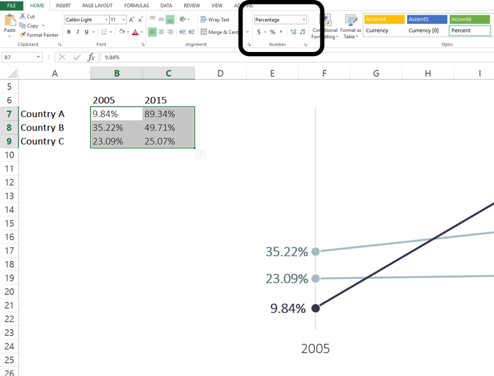494x376 pixels.
Task: Align text right
Action: (170, 32)
